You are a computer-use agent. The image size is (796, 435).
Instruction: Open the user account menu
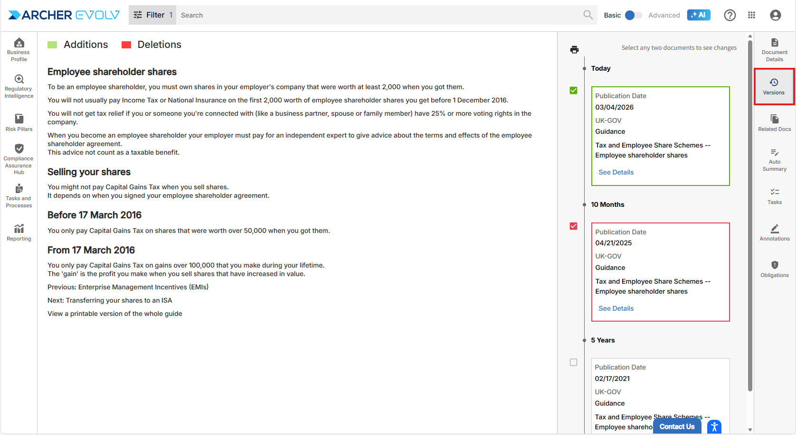point(775,15)
